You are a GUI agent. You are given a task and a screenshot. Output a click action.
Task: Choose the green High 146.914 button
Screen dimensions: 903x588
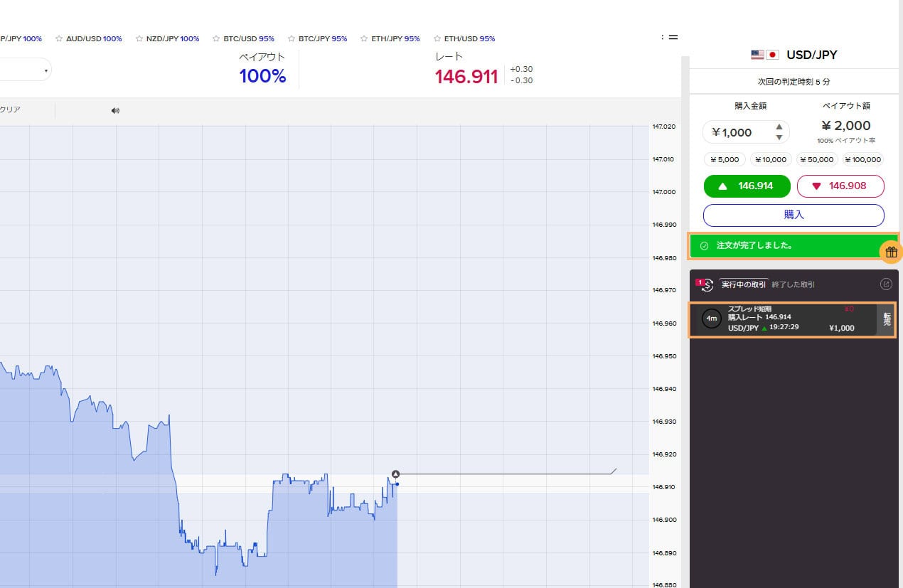(747, 186)
